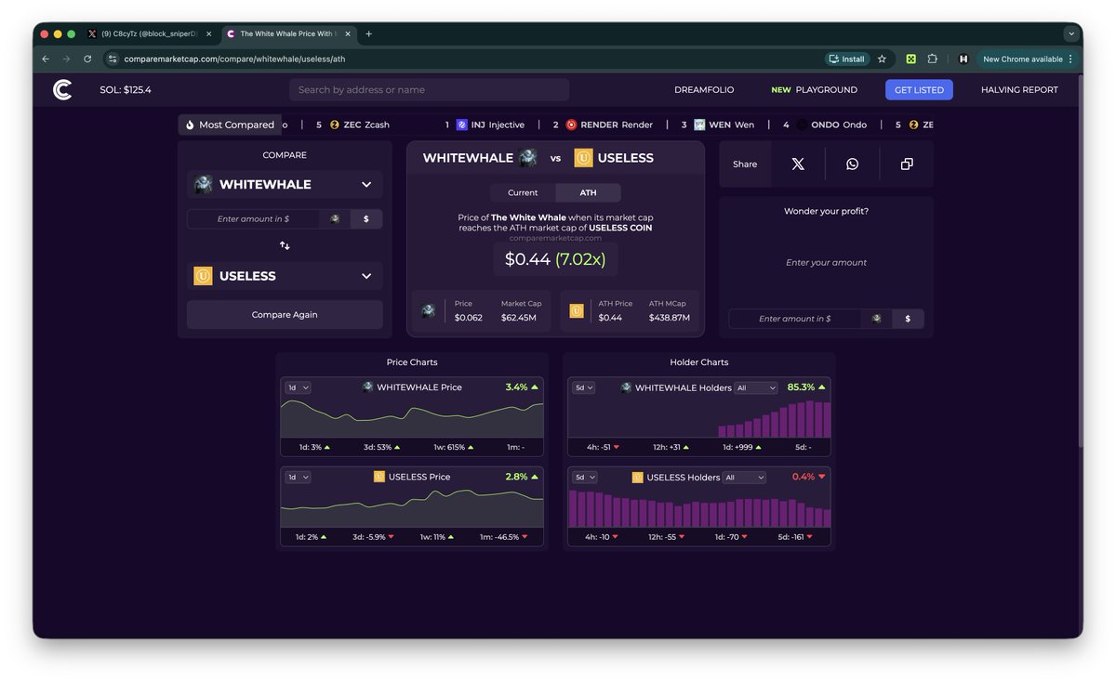Open the HALVING REPORT nav item

pos(1019,90)
